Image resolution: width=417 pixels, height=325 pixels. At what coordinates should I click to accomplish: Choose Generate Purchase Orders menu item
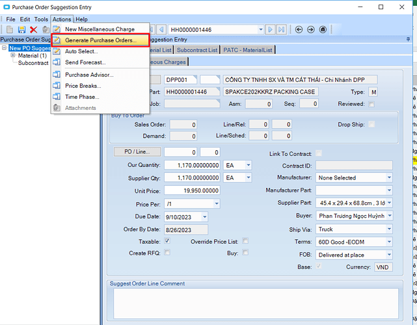pyautogui.click(x=101, y=40)
